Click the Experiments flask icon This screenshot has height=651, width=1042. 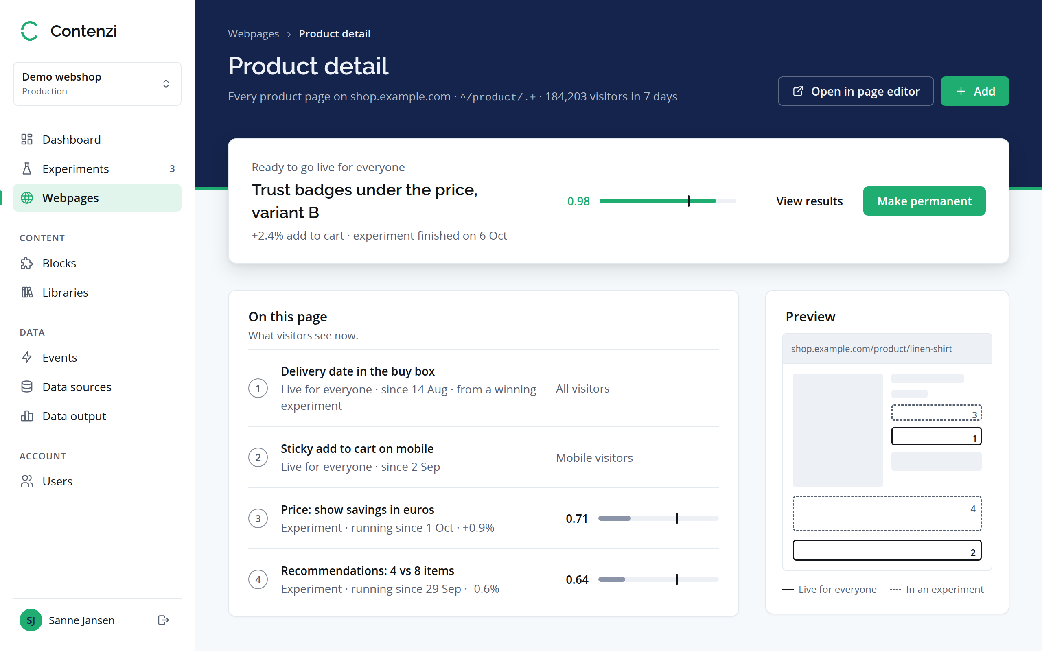point(27,168)
